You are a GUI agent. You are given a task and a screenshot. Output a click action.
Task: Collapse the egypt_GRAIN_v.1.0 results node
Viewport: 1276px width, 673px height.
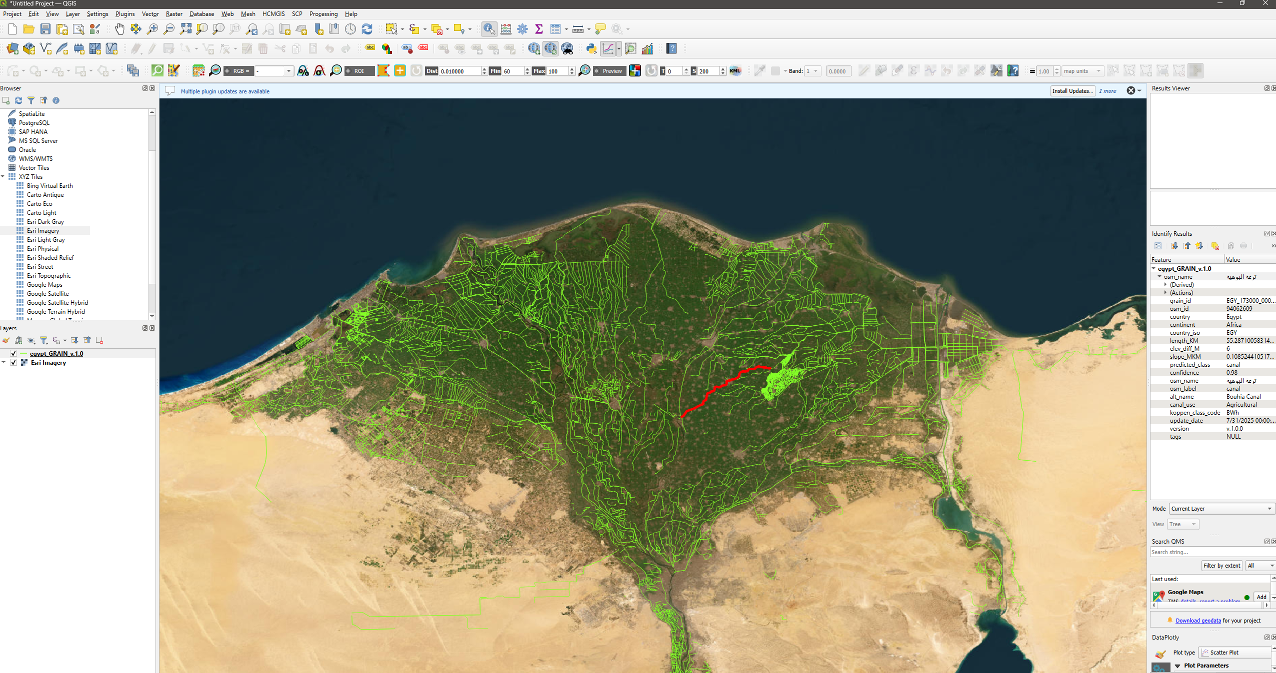(1154, 269)
